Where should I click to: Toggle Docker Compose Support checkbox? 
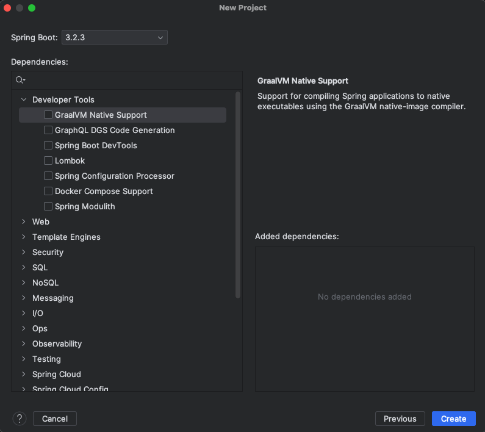pyautogui.click(x=48, y=191)
